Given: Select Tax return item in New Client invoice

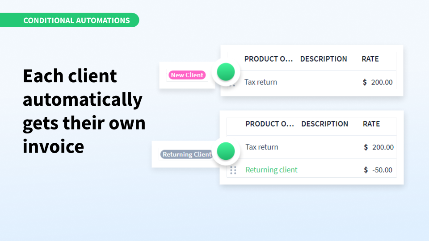Looking at the screenshot, I should pyautogui.click(x=261, y=82).
